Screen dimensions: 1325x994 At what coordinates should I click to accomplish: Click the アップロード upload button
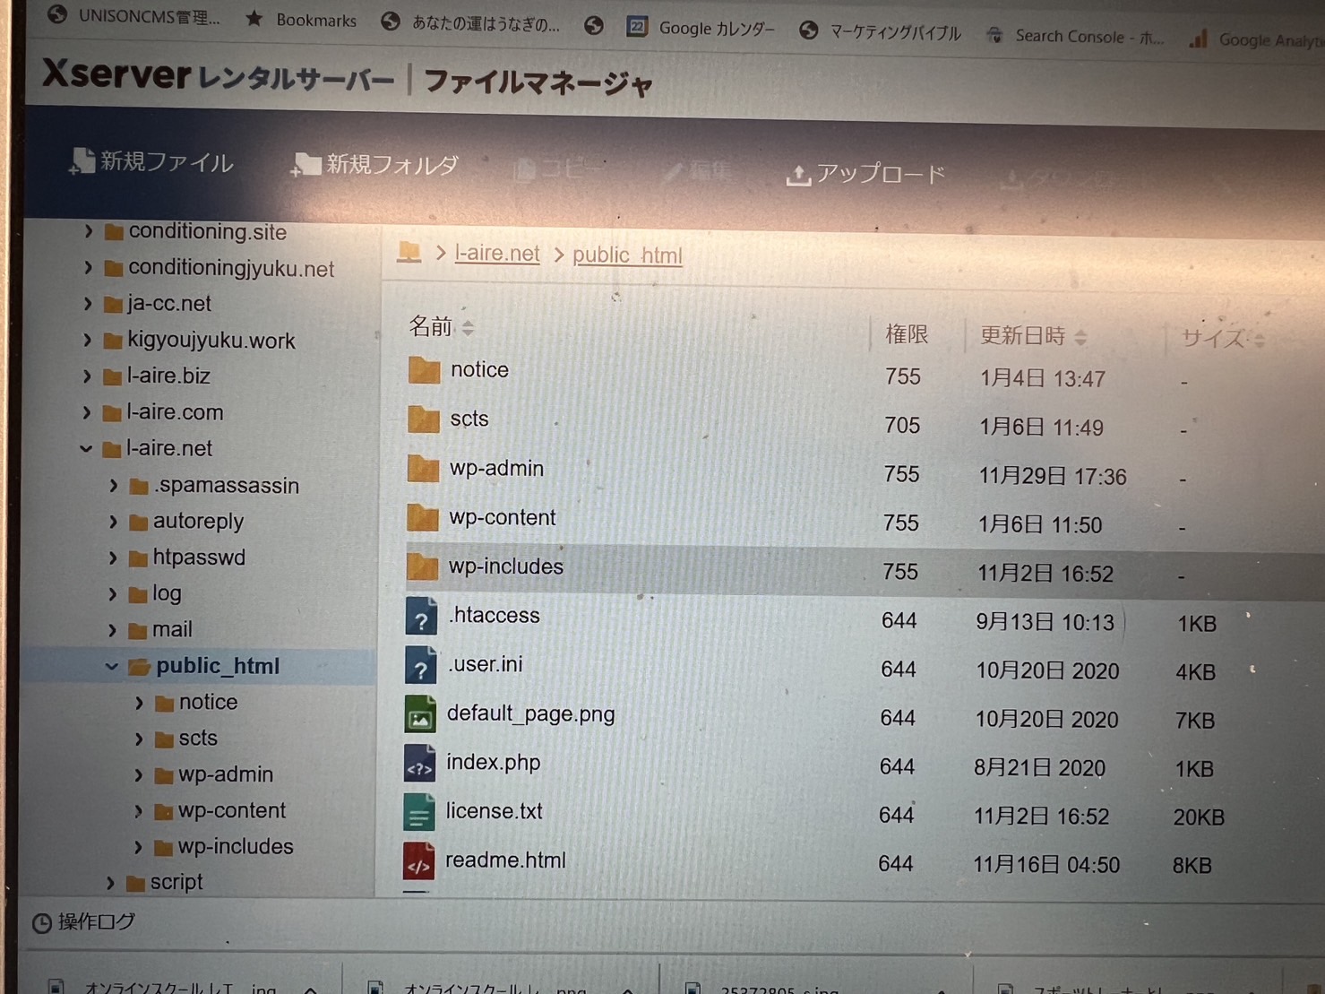tap(865, 173)
